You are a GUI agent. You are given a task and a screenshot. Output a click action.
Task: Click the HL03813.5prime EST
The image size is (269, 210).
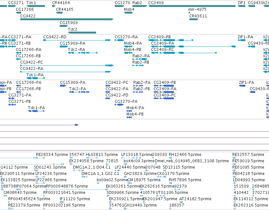[x=92, y=158]
